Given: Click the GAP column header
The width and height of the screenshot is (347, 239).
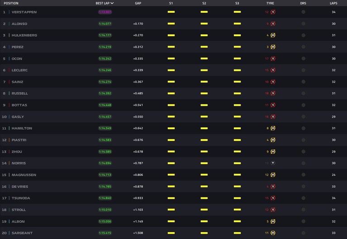Looking at the screenshot, I should click(x=138, y=3).
